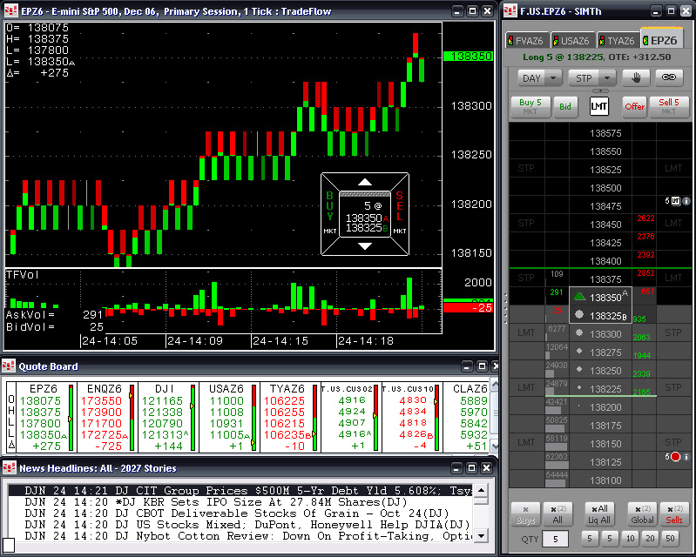Cancel all orders with the All (2) button
This screenshot has height=557, width=696.
click(x=558, y=514)
